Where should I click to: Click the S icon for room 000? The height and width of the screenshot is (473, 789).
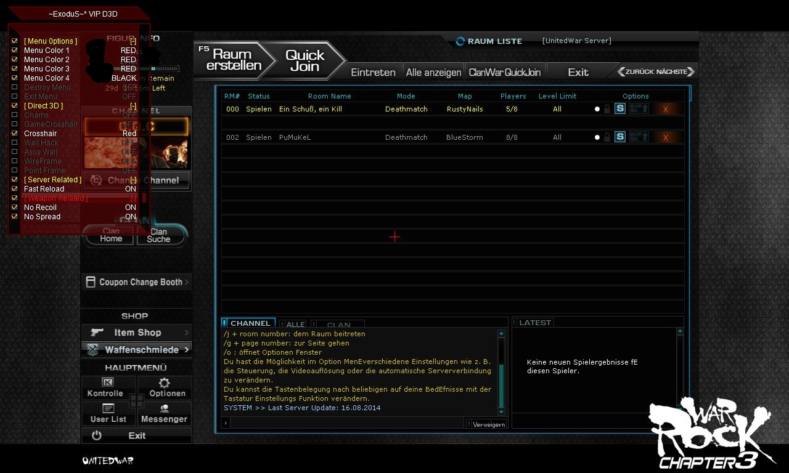tap(620, 109)
